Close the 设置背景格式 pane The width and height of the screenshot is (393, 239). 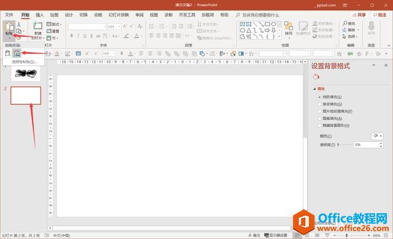[x=386, y=65]
